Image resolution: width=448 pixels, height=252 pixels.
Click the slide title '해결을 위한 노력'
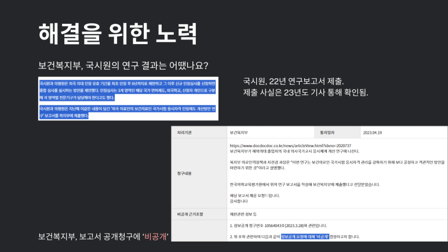point(118,34)
